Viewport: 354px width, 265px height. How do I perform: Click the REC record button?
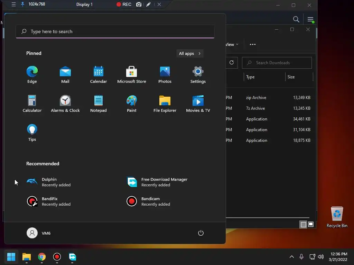click(x=124, y=4)
